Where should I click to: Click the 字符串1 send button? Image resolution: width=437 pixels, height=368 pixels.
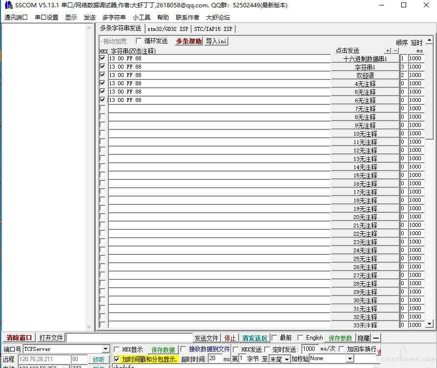coord(365,67)
